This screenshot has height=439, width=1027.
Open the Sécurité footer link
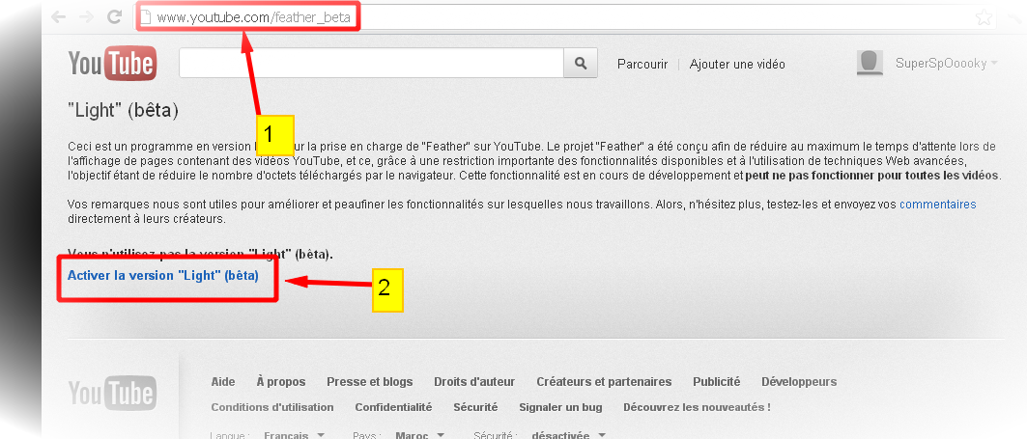pyautogui.click(x=475, y=407)
